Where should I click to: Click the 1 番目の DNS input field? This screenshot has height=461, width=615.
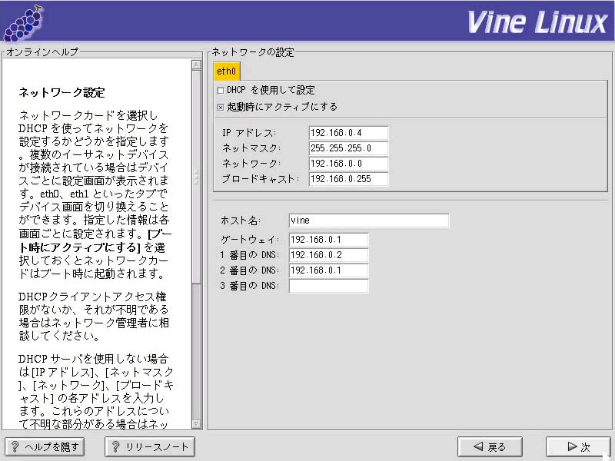pyautogui.click(x=328, y=255)
